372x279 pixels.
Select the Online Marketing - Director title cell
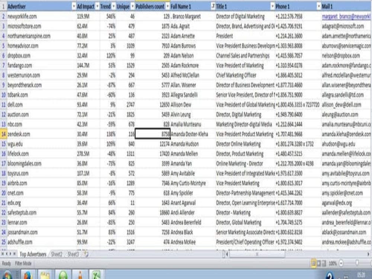[245, 163]
